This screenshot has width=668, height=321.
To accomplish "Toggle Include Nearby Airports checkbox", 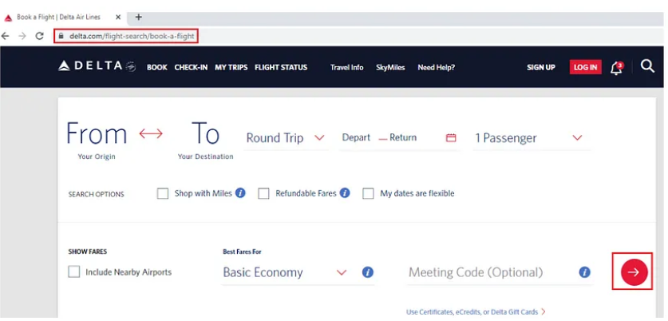I will [x=74, y=272].
